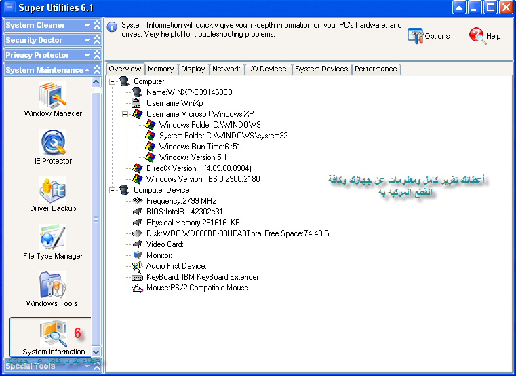
Task: Open the I/O Devices tab
Action: [x=268, y=69]
